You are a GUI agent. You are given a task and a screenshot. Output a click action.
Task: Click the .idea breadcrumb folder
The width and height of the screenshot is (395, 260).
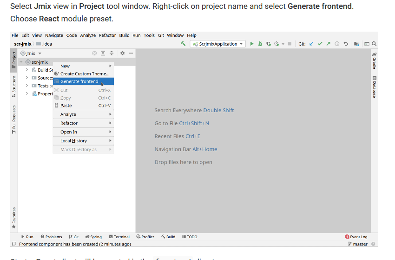44,44
